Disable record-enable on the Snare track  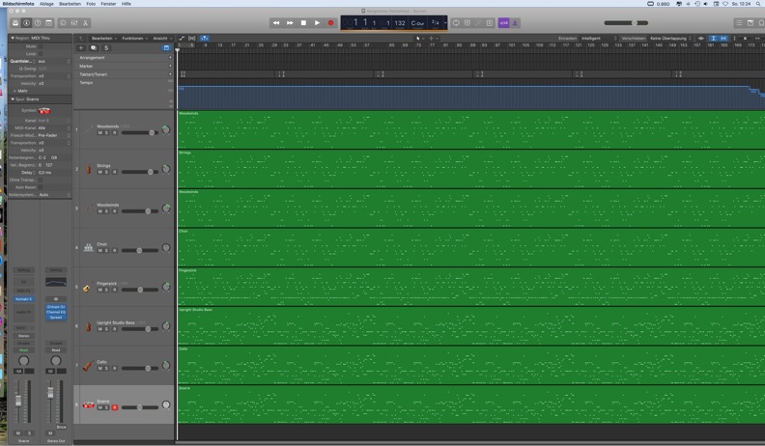coord(115,407)
